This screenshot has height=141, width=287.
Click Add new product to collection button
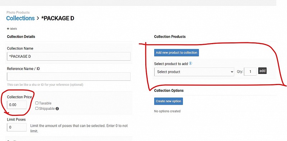pos(176,52)
